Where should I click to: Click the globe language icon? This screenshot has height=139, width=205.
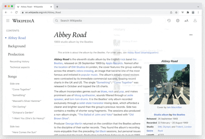(x=178, y=21)
